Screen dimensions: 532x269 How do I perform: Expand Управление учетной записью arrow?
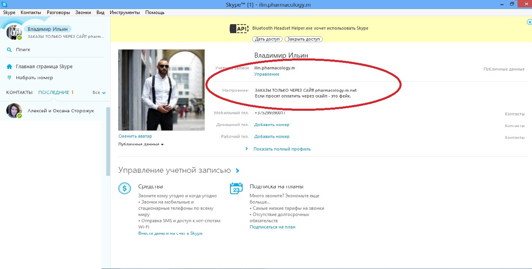[x=237, y=171]
